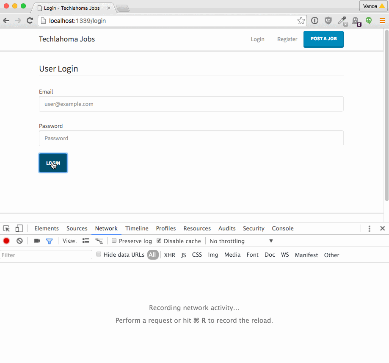
Task: Click the Email input field
Action: [x=190, y=104]
